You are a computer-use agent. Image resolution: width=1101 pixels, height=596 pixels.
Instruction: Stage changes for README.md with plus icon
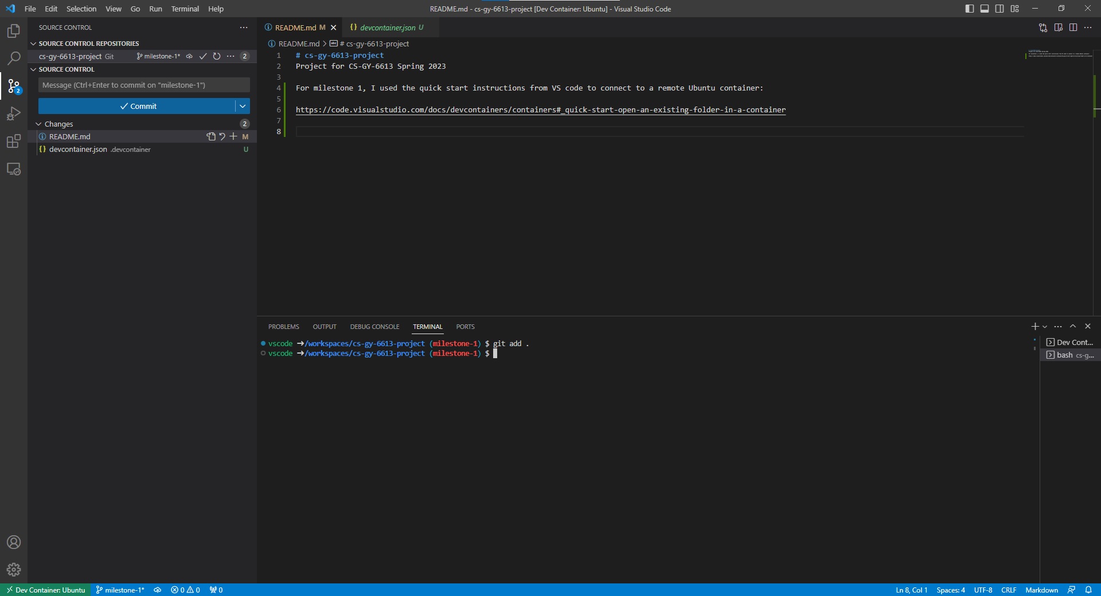click(x=233, y=136)
